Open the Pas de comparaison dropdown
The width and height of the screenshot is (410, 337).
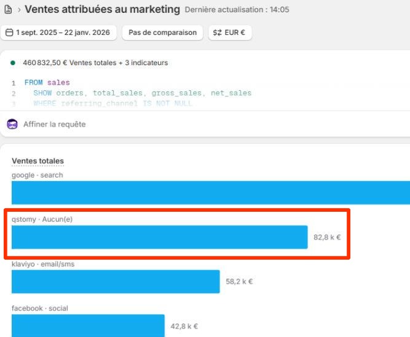tap(162, 33)
